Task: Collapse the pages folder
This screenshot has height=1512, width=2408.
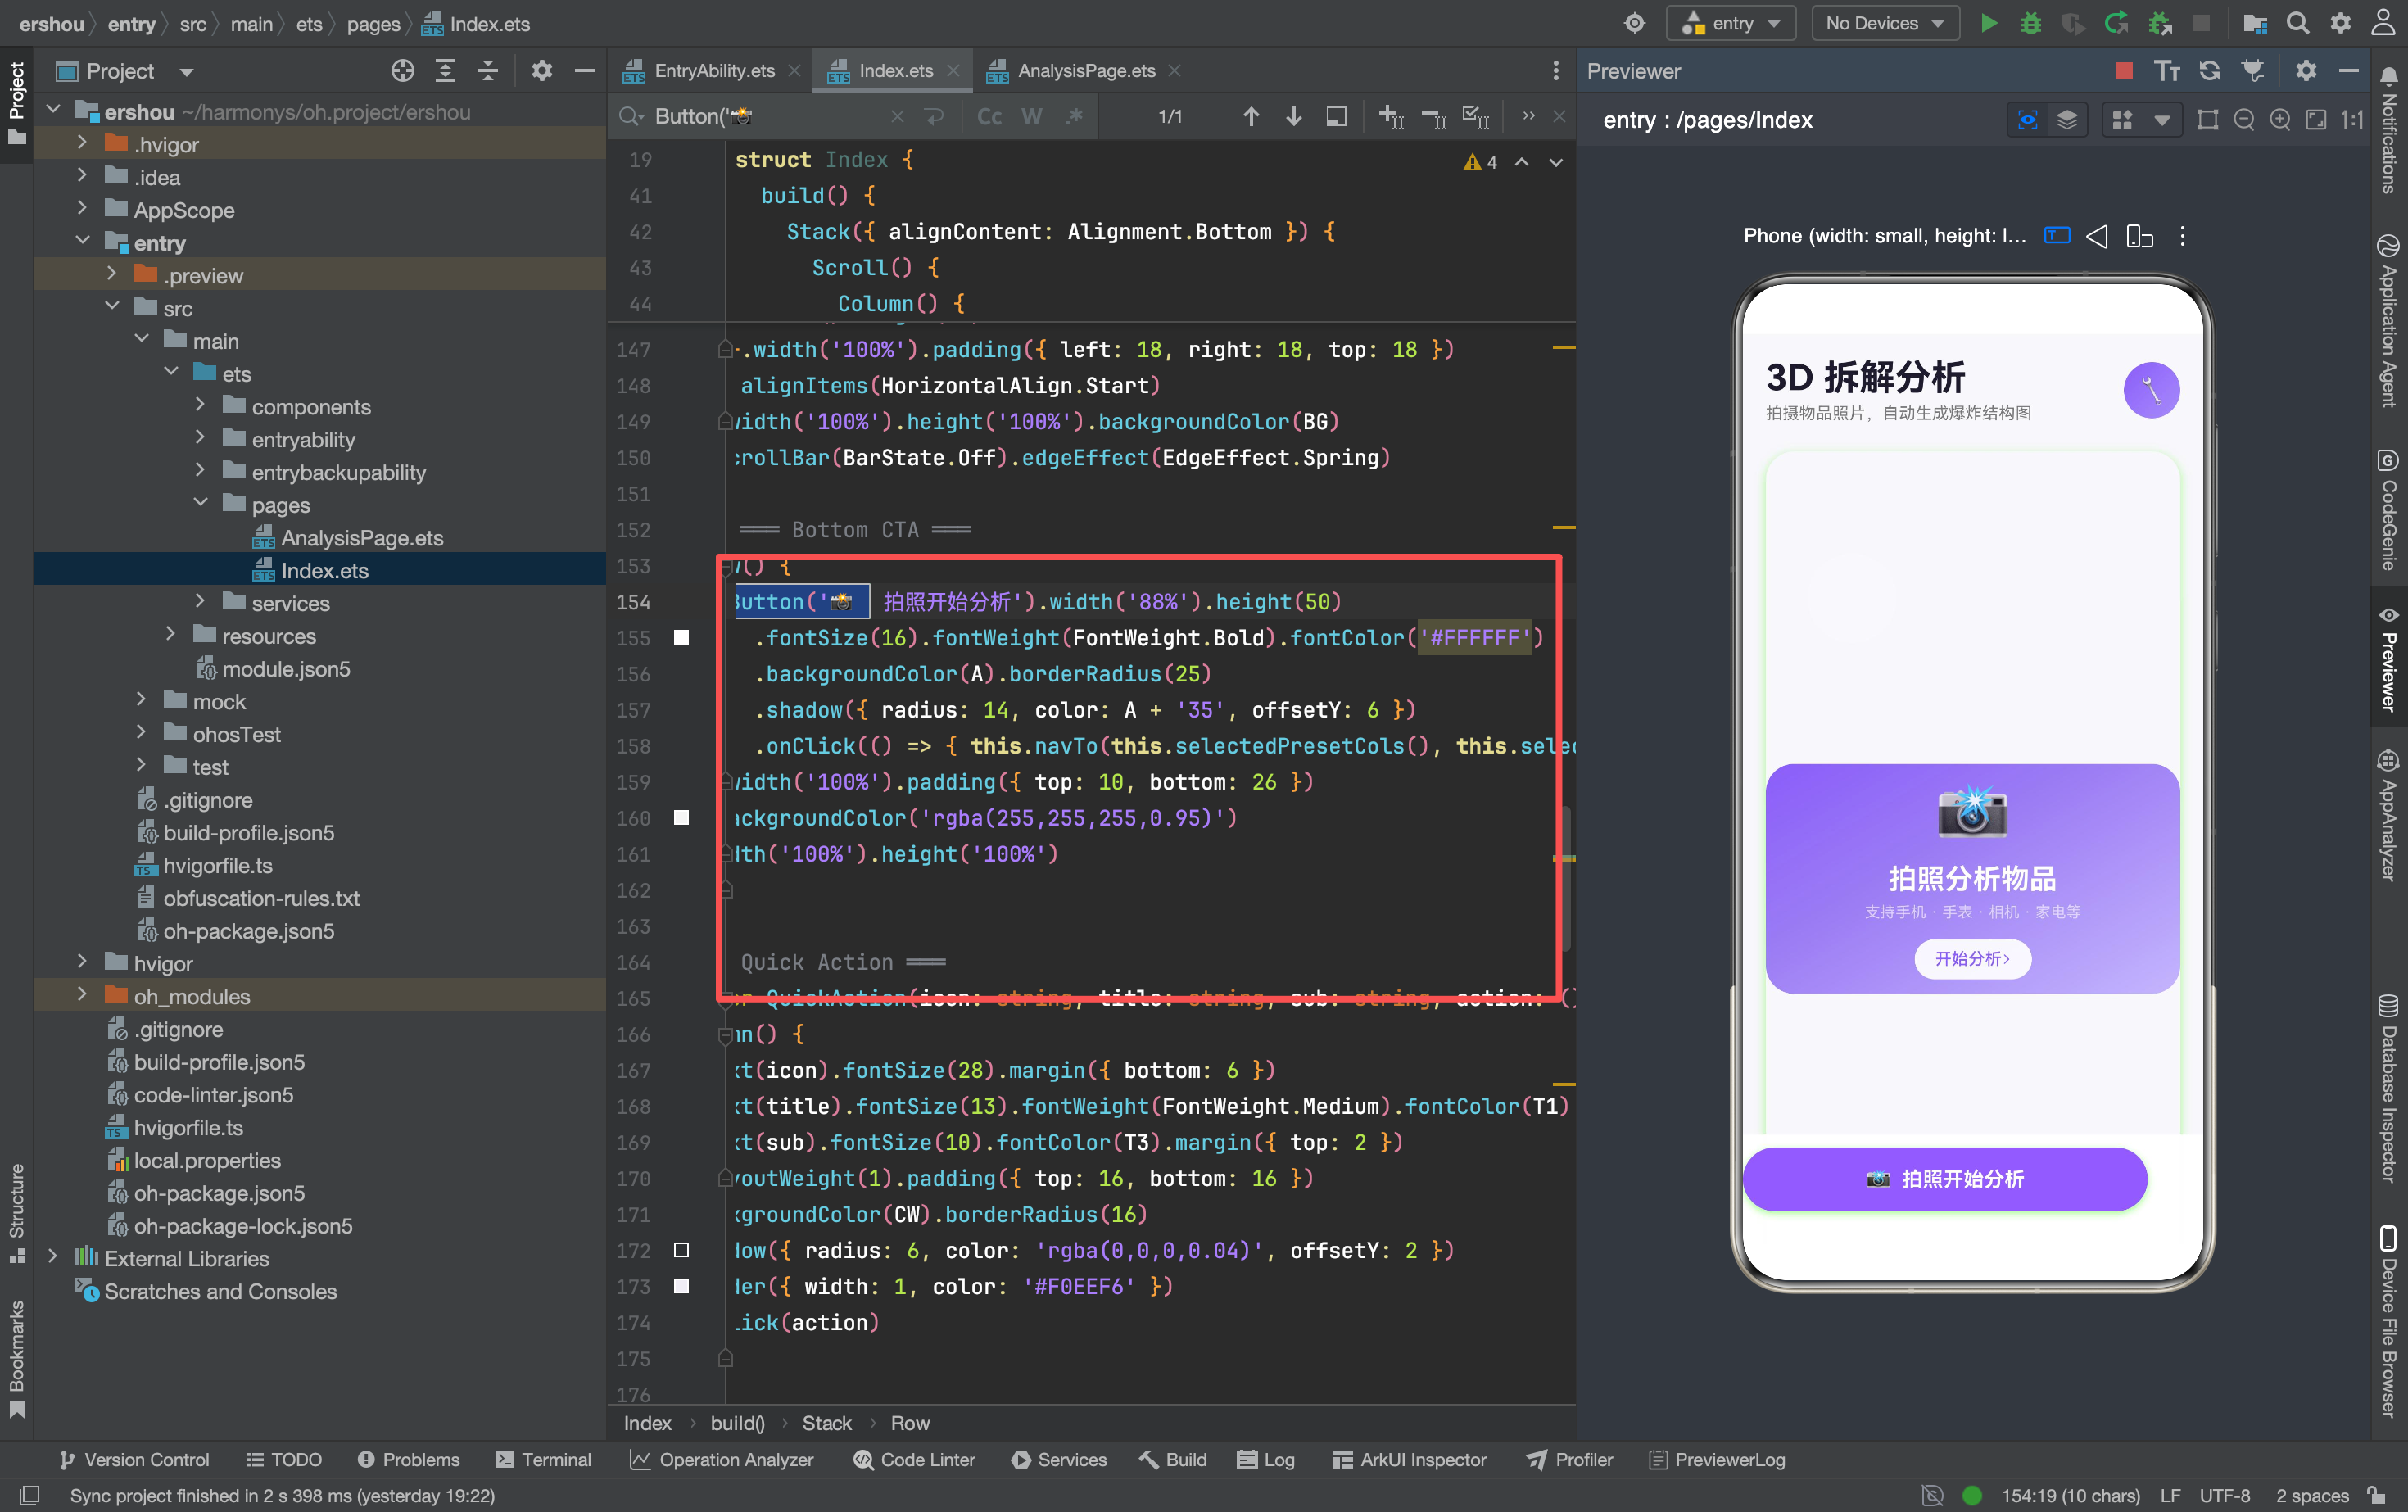Action: pos(200,504)
